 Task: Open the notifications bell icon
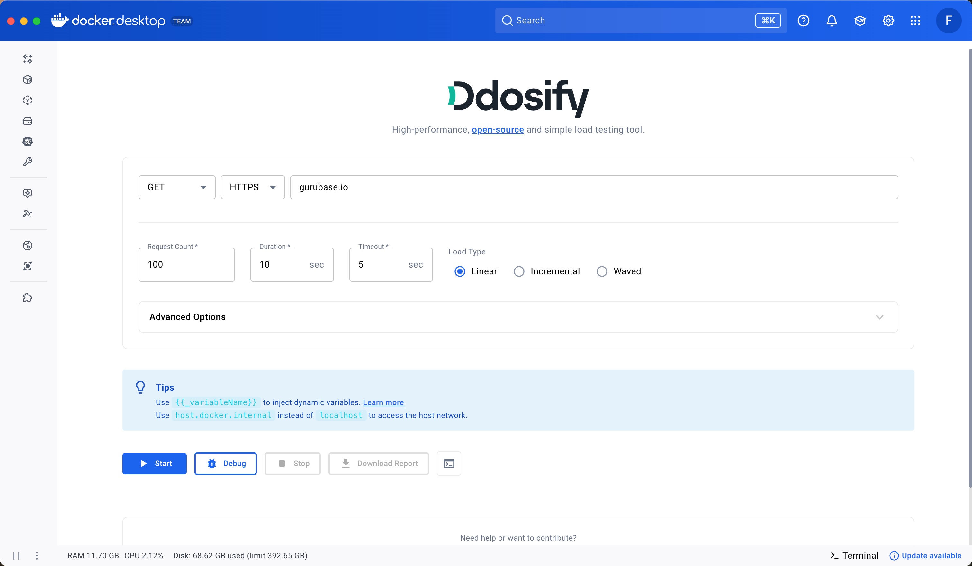832,21
